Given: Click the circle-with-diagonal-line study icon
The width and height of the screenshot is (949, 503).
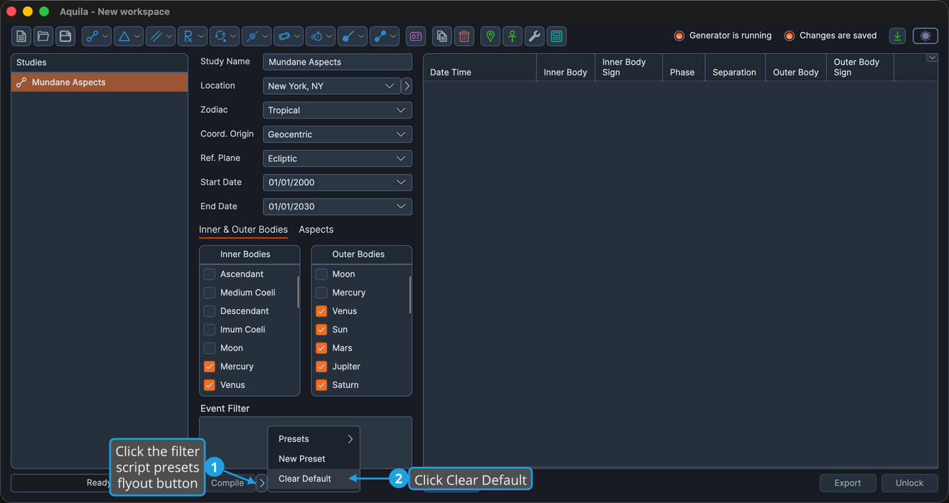Looking at the screenshot, I should point(257,36).
